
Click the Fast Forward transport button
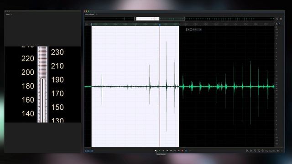[x=175, y=151]
